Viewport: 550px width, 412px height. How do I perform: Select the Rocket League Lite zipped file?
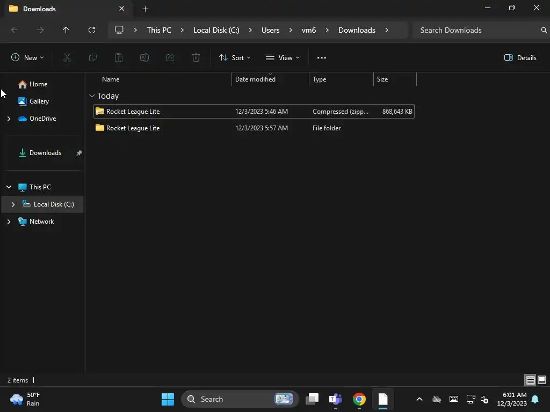coord(254,112)
